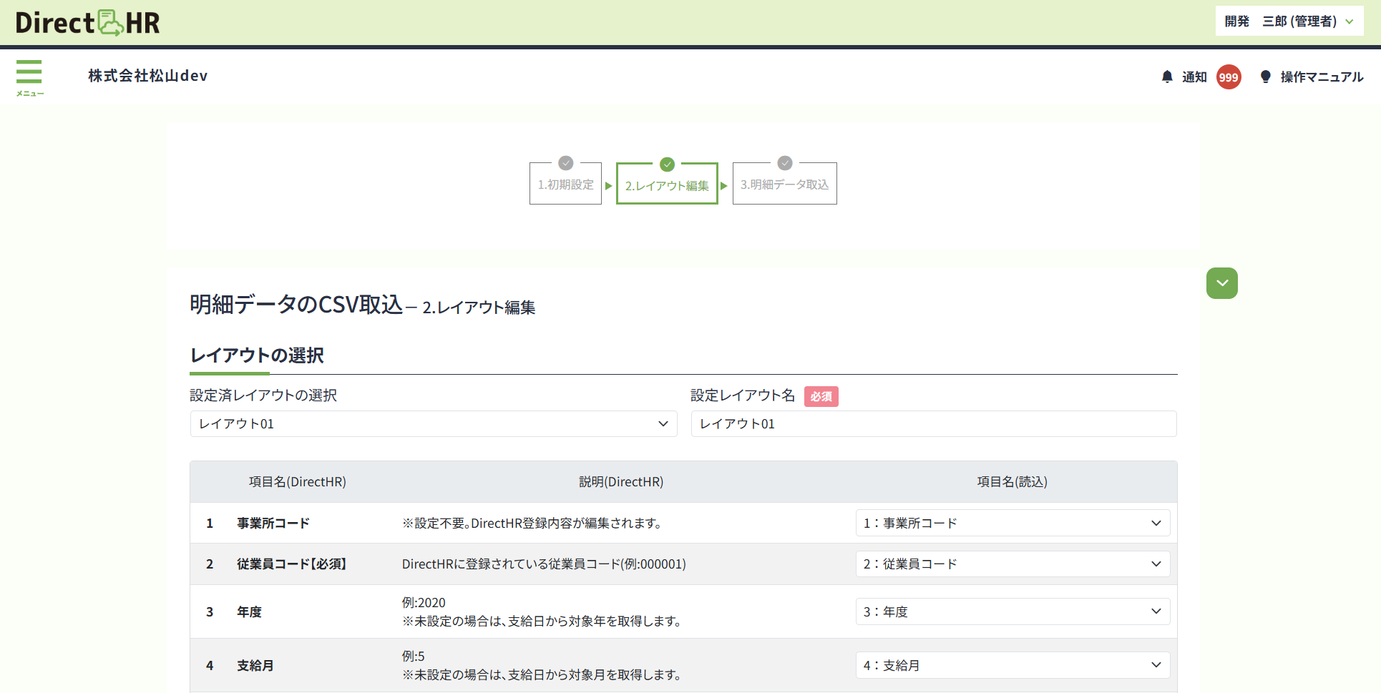Click the 通知 label

click(x=1194, y=77)
